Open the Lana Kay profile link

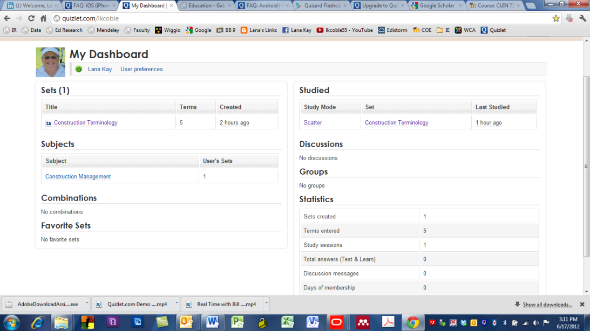point(100,69)
